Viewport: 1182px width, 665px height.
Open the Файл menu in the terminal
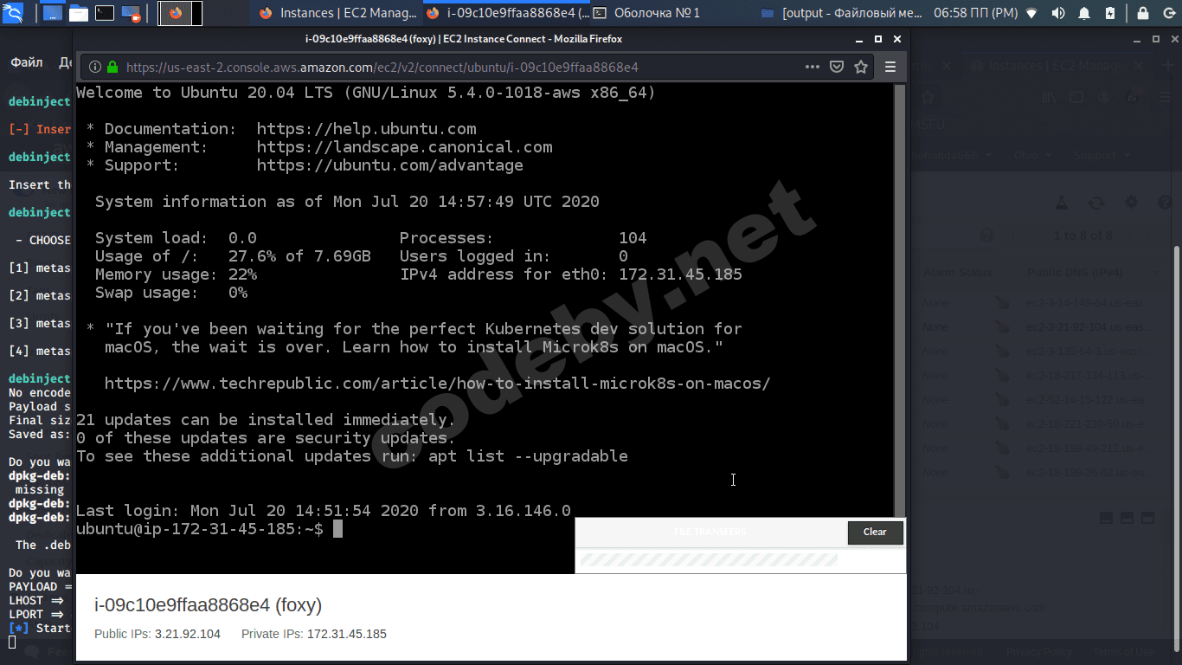tap(27, 62)
